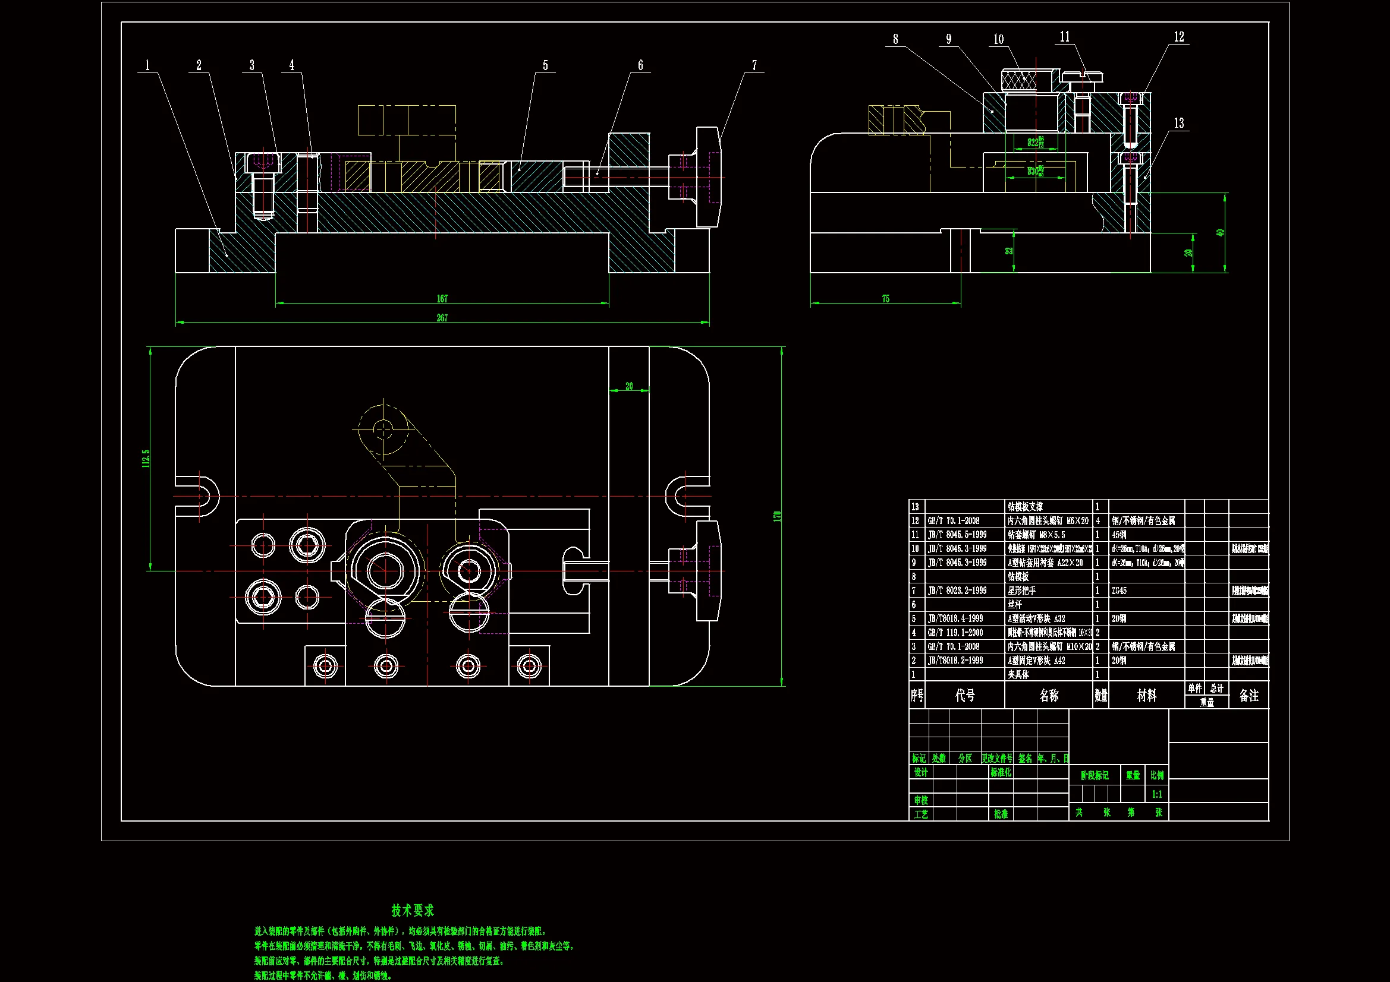The height and width of the screenshot is (982, 1390).
Task: Click the 167 dimension text
Action: (x=442, y=298)
